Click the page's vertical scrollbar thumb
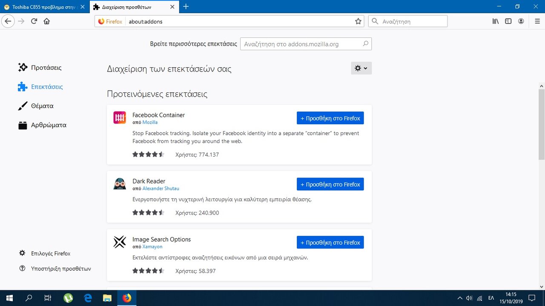The width and height of the screenshot is (545, 306). [x=541, y=124]
